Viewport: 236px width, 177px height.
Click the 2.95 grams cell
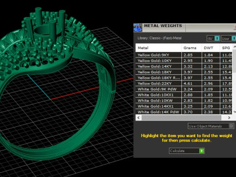point(191,60)
